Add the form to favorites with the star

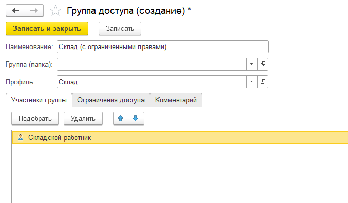click(x=55, y=11)
